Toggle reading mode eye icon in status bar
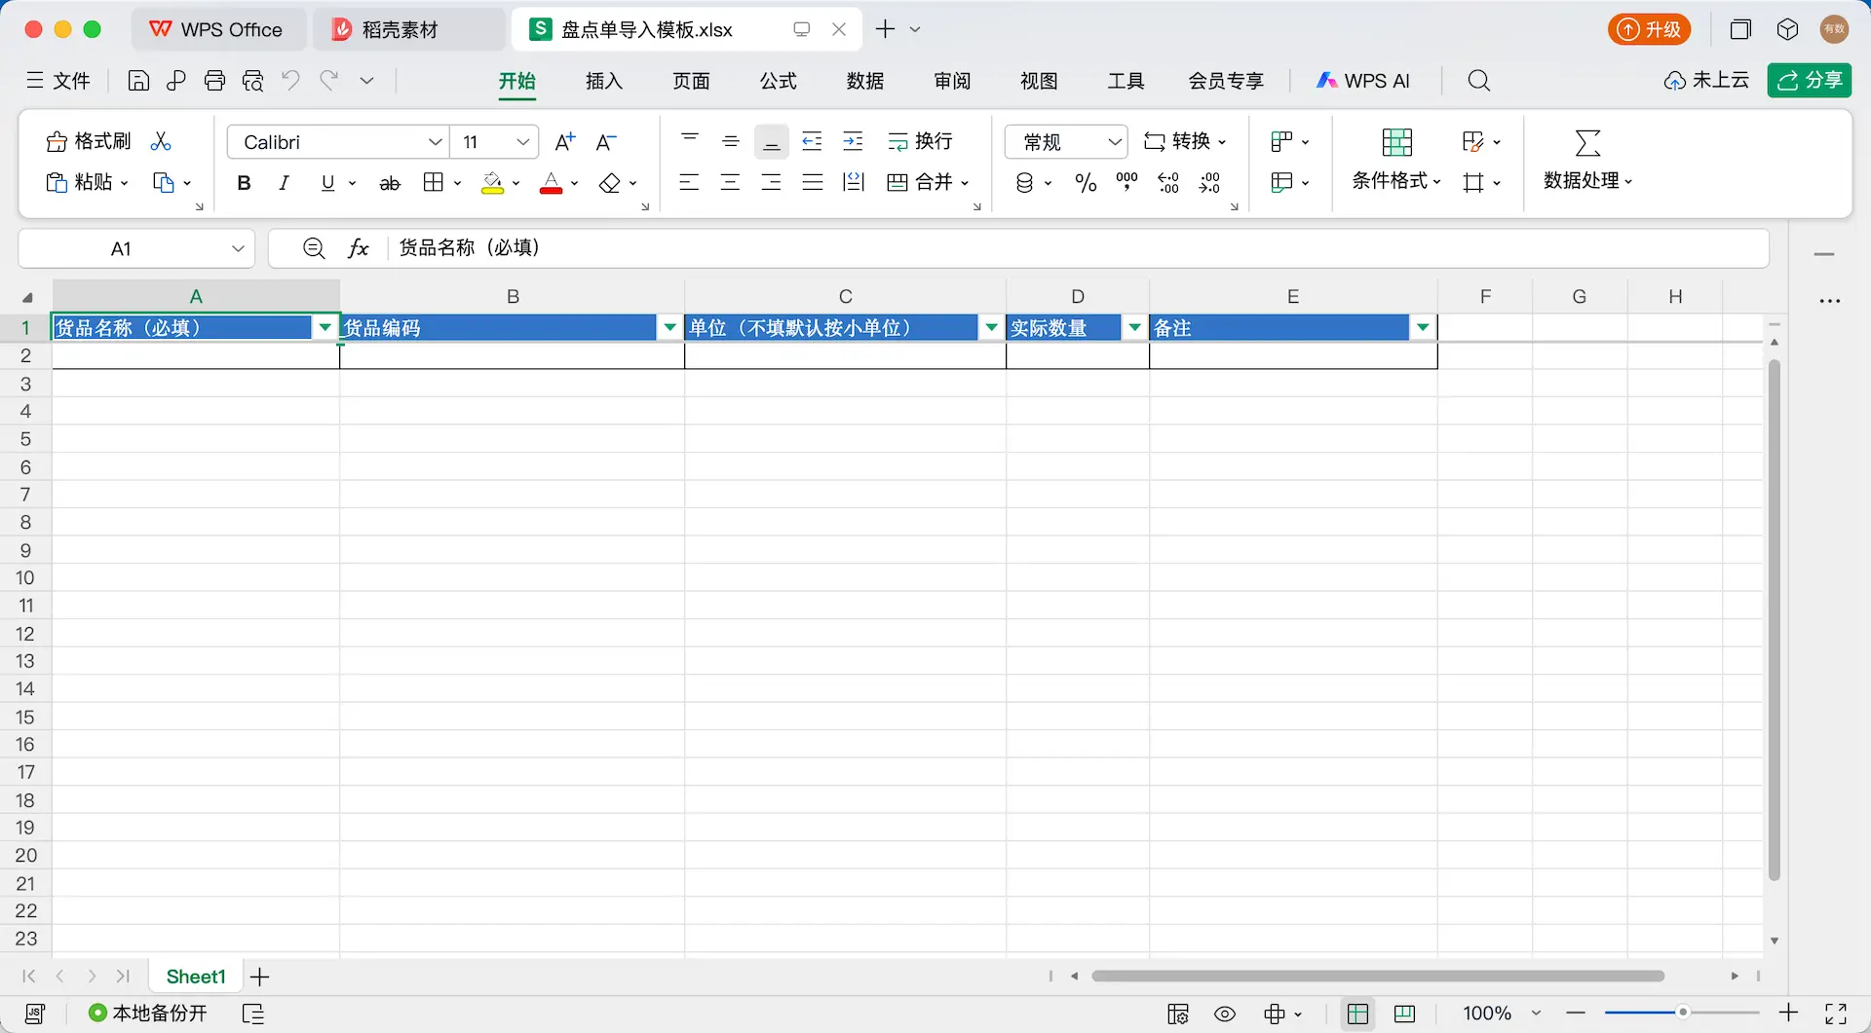The height and width of the screenshot is (1033, 1871). 1225,1015
